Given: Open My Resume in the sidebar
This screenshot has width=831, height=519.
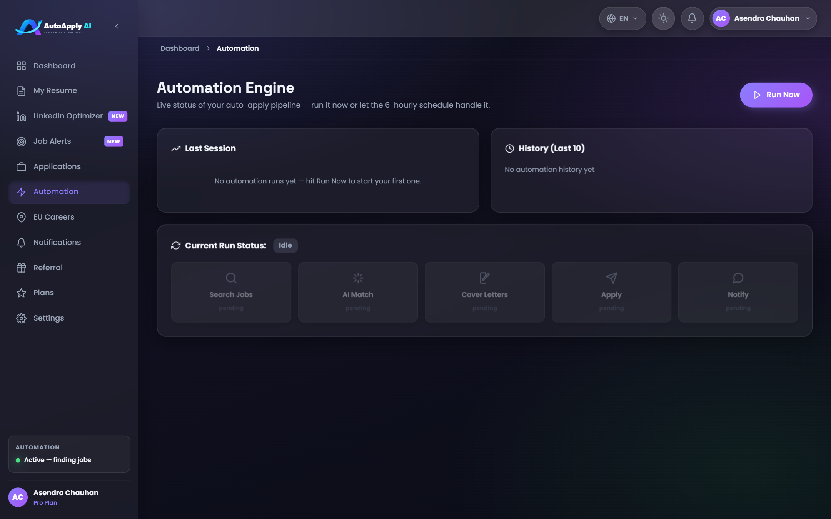Looking at the screenshot, I should pyautogui.click(x=69, y=91).
